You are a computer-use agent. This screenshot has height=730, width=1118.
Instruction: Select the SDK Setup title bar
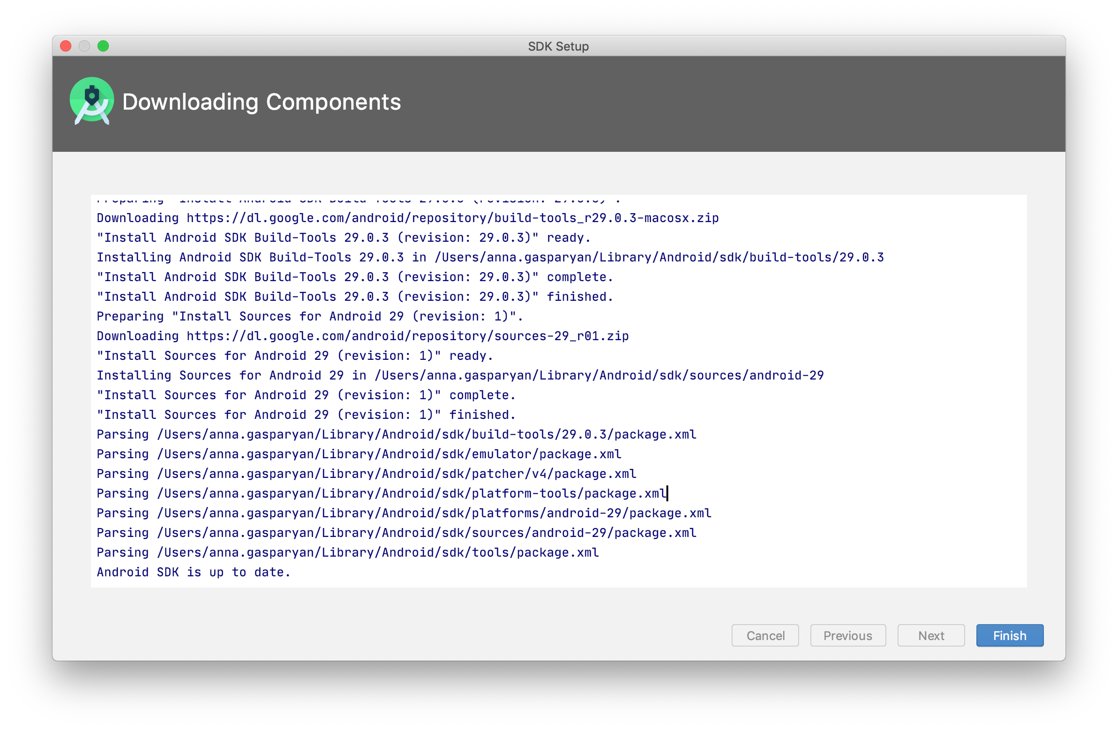559,46
